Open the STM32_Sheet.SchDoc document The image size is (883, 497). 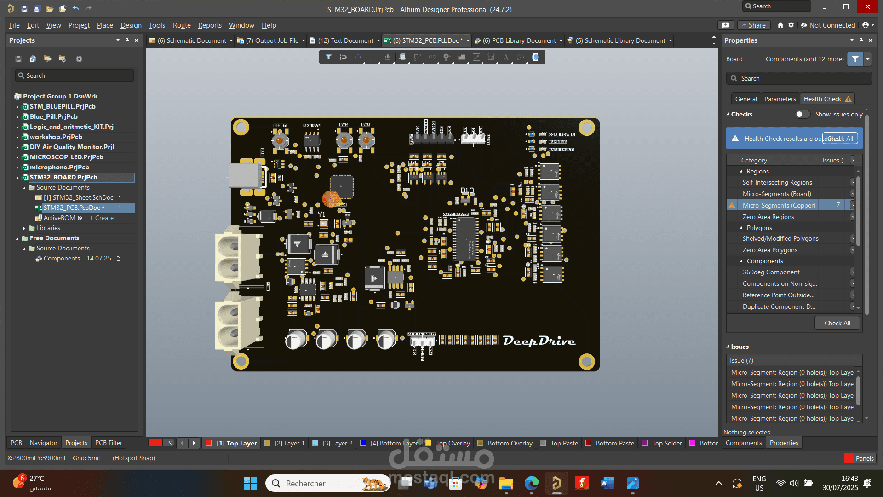point(78,198)
